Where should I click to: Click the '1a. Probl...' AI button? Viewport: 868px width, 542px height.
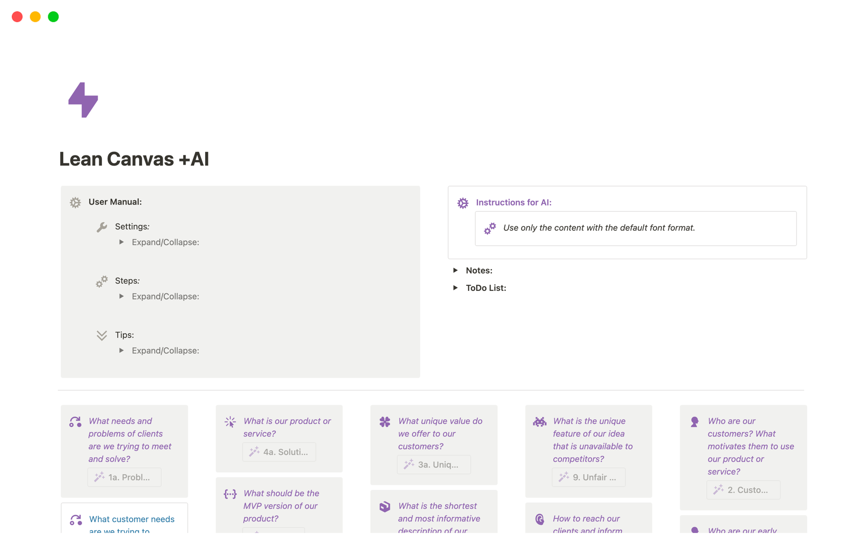pos(124,477)
